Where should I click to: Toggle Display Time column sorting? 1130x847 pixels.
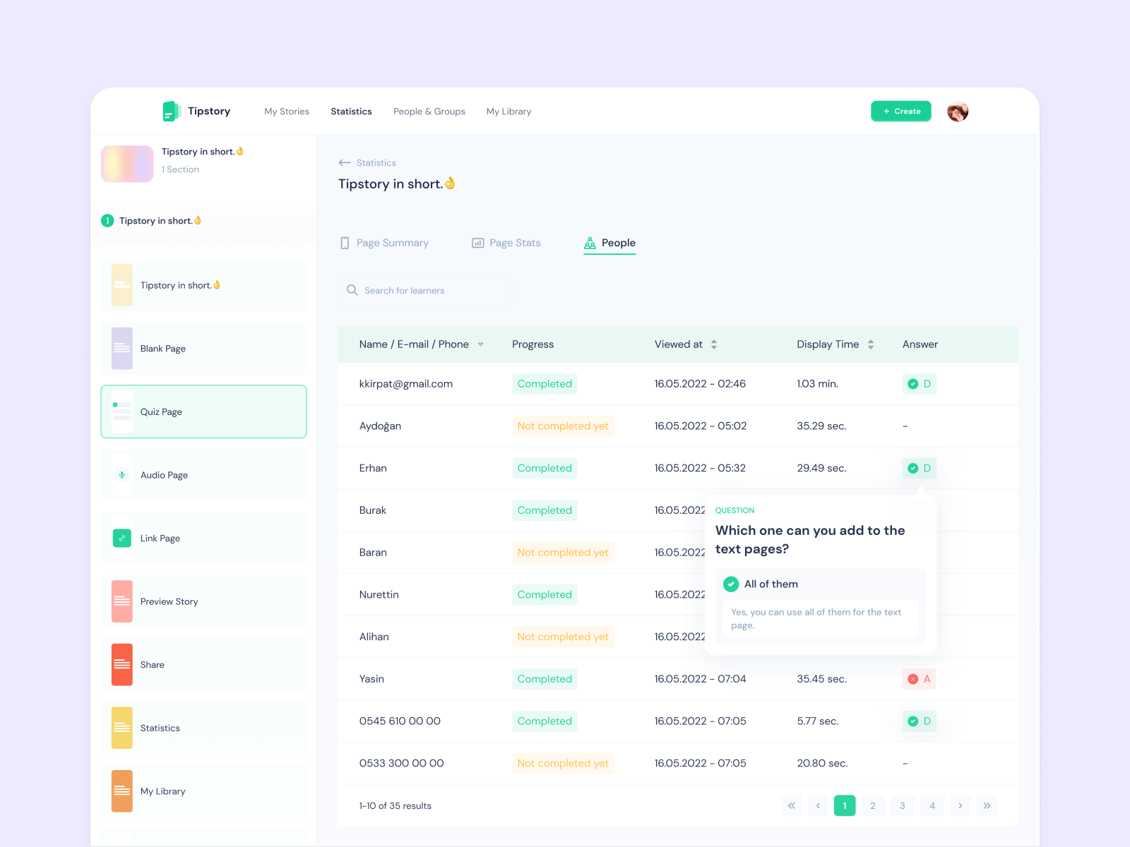[x=870, y=344]
